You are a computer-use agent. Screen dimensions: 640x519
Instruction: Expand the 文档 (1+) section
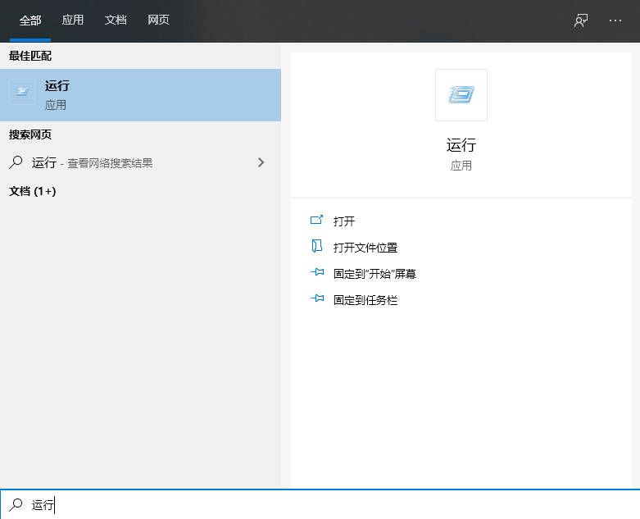tap(33, 191)
